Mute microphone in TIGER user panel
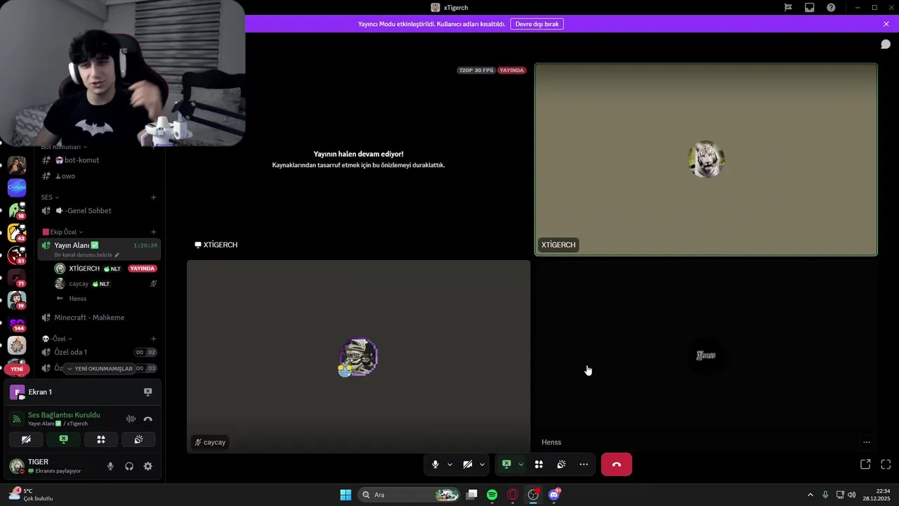The image size is (899, 506). [x=110, y=466]
